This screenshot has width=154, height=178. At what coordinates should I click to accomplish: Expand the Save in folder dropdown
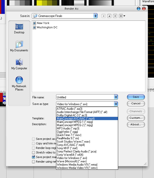coord(95,16)
